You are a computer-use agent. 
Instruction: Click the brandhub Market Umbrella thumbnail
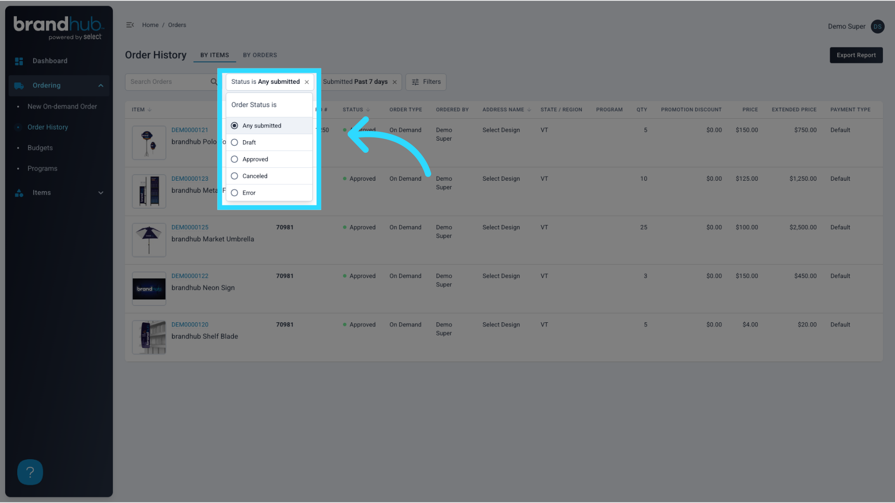pos(149,240)
